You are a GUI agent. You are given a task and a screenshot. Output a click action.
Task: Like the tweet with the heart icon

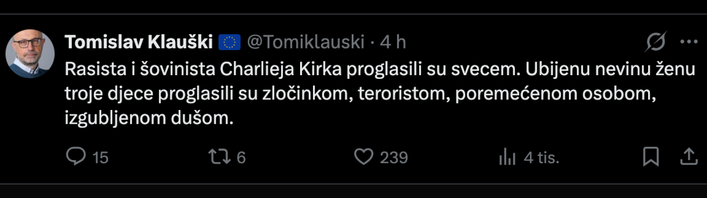pyautogui.click(x=363, y=157)
